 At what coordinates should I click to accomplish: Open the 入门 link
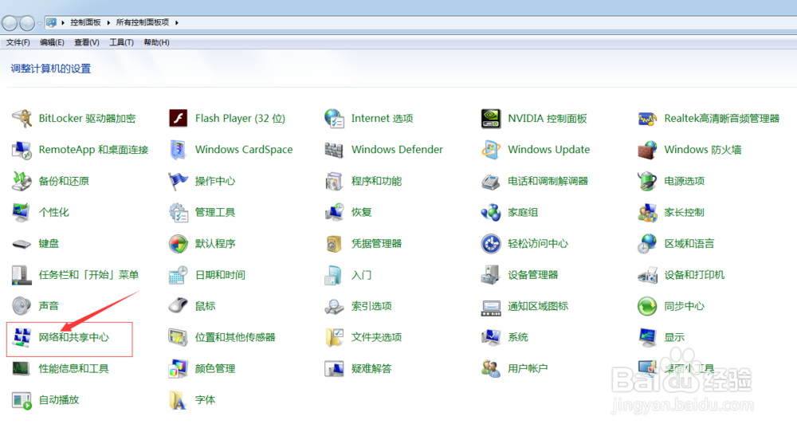click(x=361, y=275)
